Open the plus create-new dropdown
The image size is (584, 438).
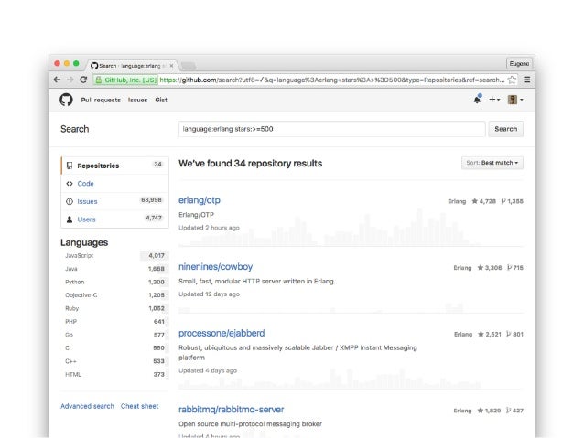[x=494, y=100]
